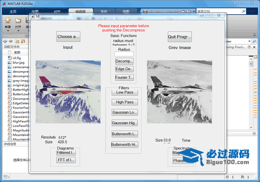Go back using the blue left arrow

point(5,41)
